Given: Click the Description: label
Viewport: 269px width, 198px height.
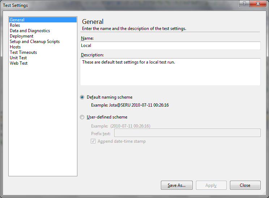Looking at the screenshot, I should 92,55.
